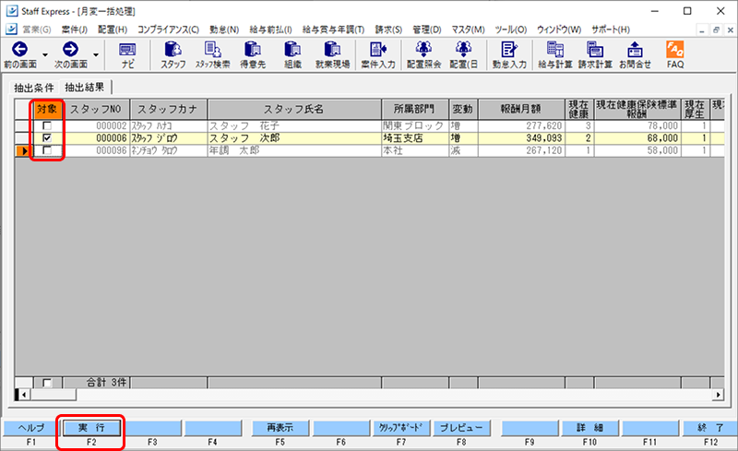Click the スタッフカナ column header
The width and height of the screenshot is (738, 451).
pyautogui.click(x=168, y=109)
